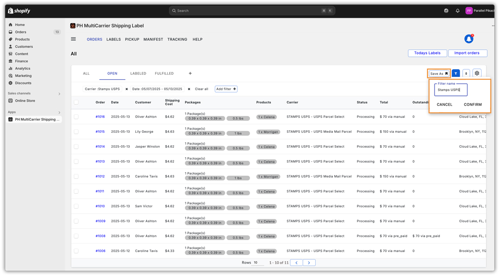Open the Products sidebar item

click(x=22, y=39)
